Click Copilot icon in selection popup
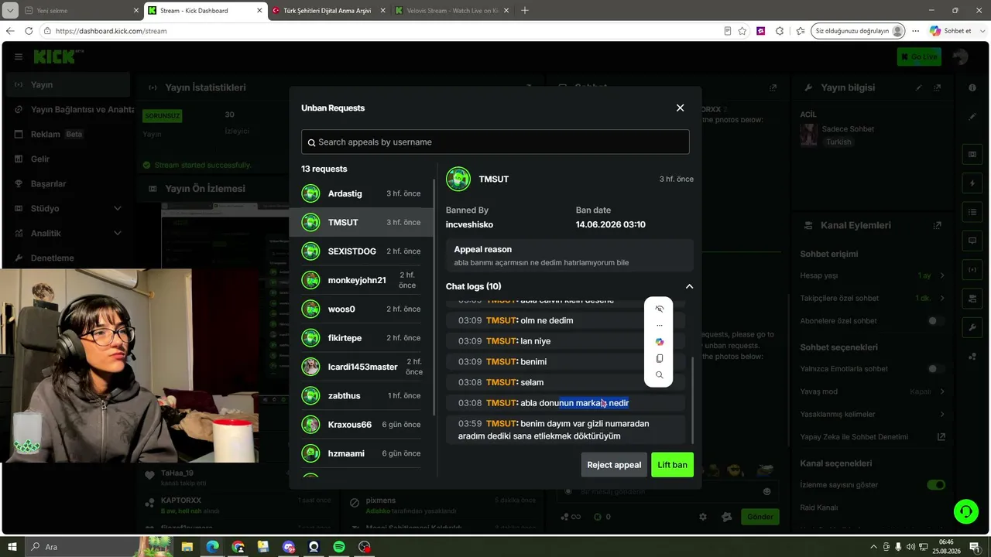Screen dimensions: 991x557 click(660, 342)
